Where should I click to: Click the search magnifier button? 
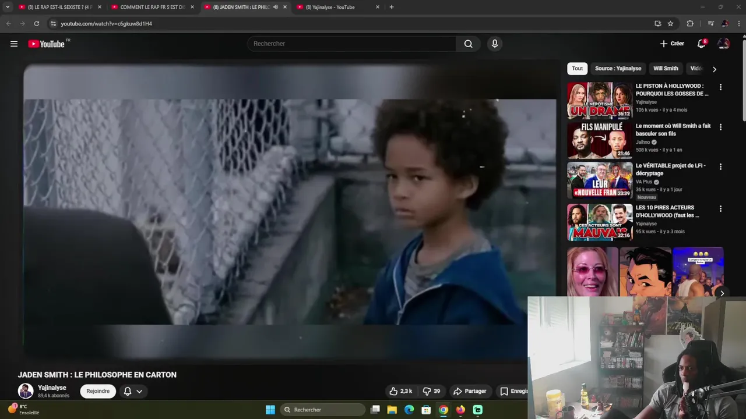point(468,44)
